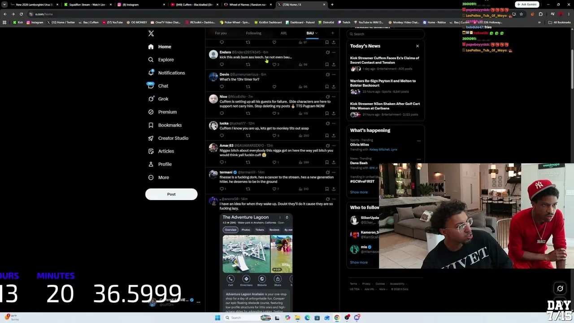
Task: Dismiss the Today's News panel
Action: pos(417,46)
